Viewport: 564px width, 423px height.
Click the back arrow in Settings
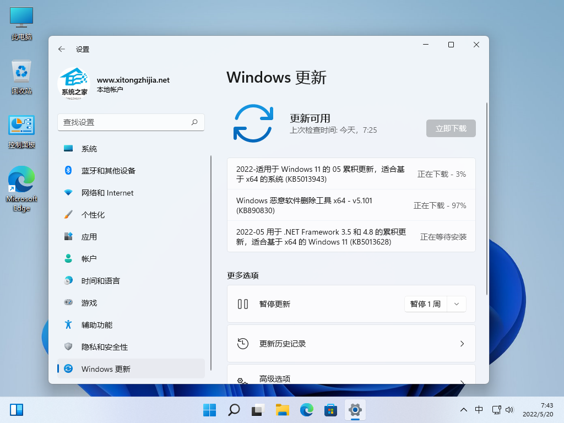tap(61, 48)
